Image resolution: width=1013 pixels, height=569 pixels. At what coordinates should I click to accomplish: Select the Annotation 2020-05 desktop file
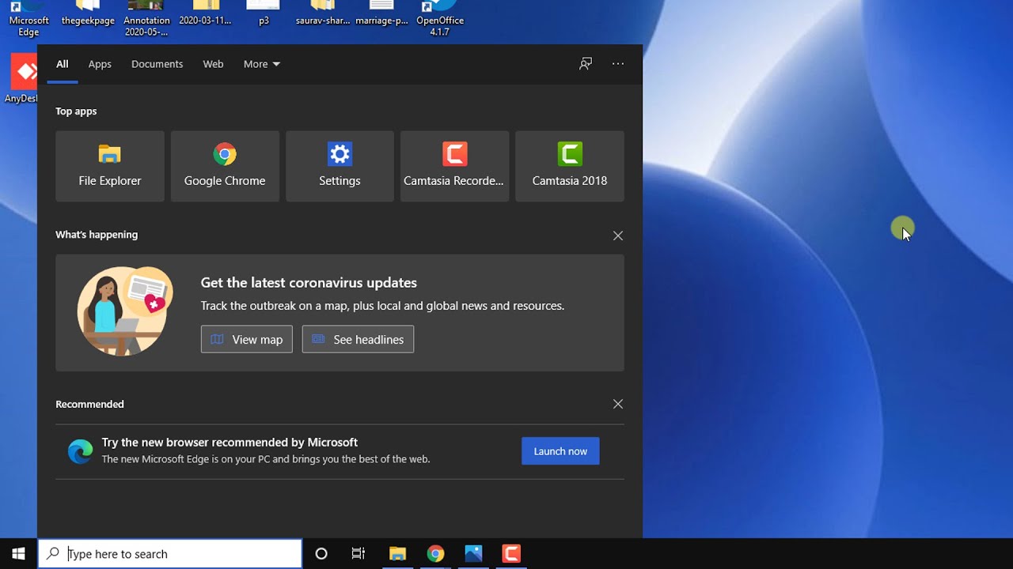tap(146, 19)
